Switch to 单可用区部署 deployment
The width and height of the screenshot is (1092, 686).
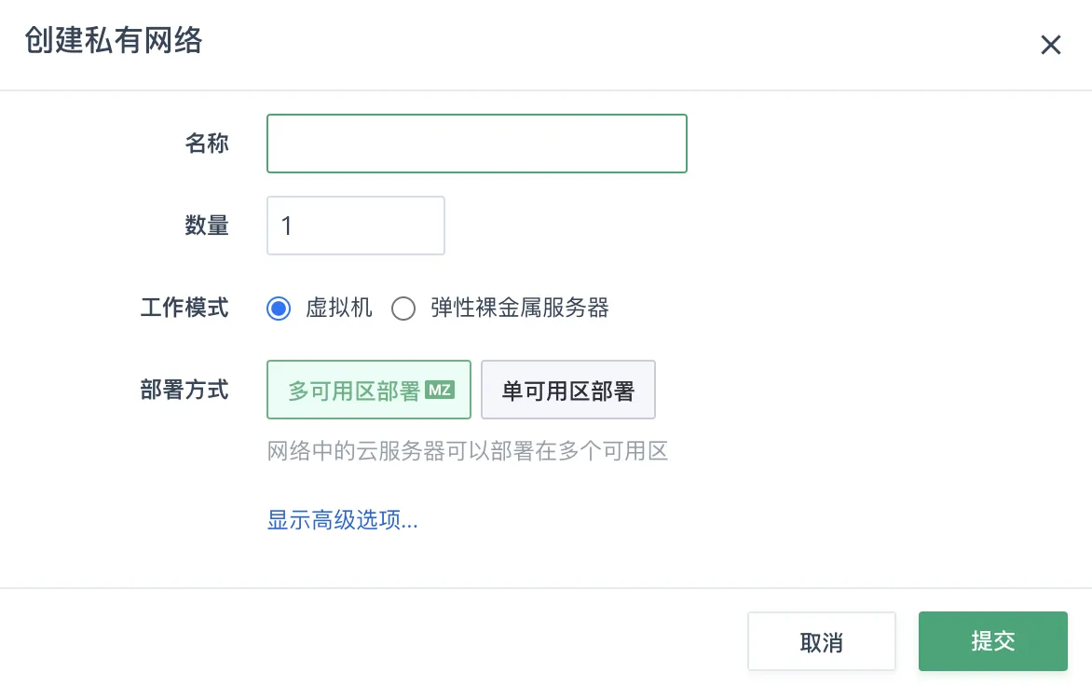[568, 391]
